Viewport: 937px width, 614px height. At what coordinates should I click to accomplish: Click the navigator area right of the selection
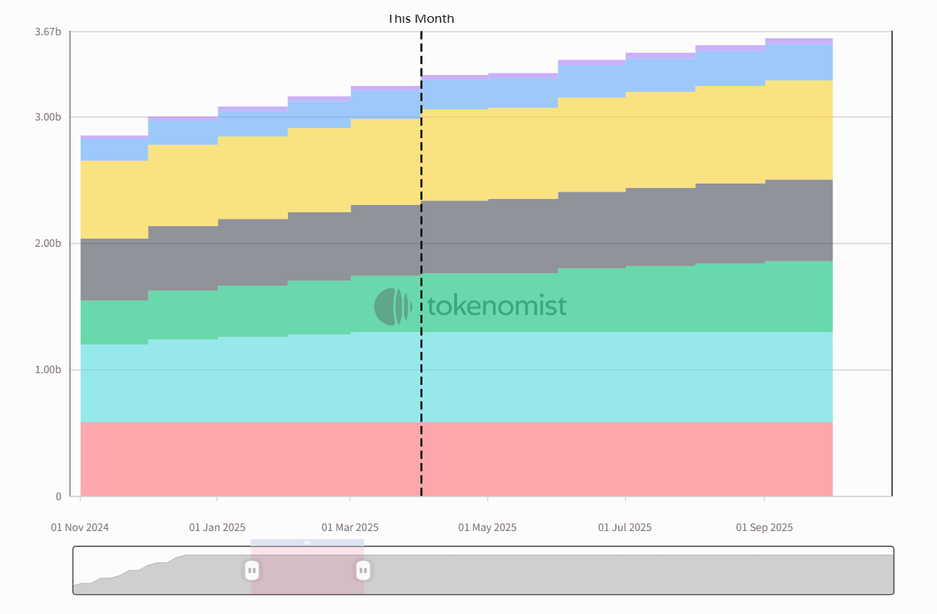(x=628, y=571)
